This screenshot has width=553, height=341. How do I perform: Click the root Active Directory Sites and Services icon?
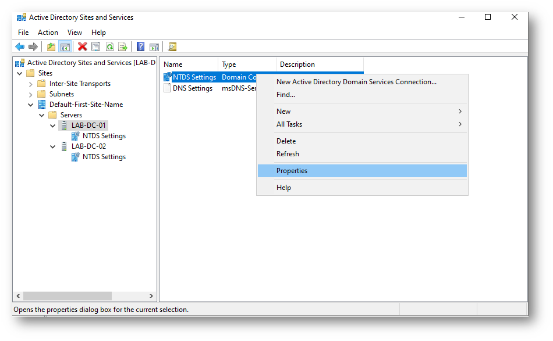coord(20,63)
